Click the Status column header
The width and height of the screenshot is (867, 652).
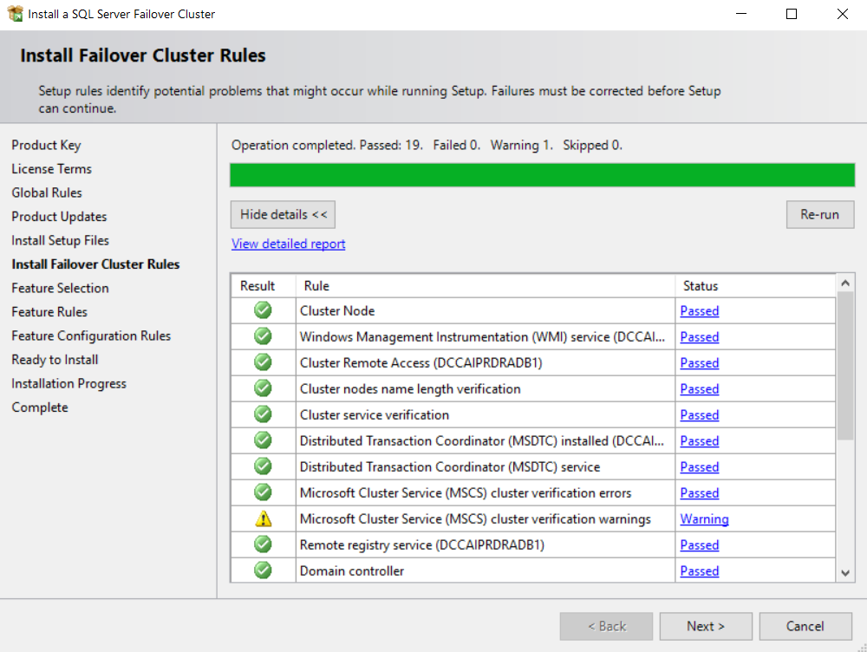tap(755, 286)
